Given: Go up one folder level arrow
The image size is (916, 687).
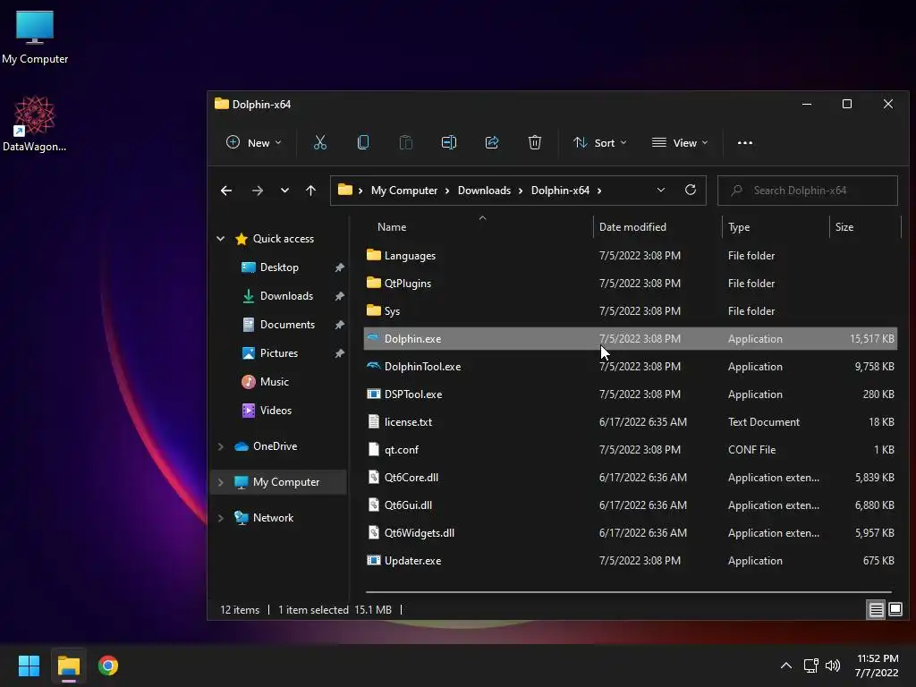Looking at the screenshot, I should (310, 191).
